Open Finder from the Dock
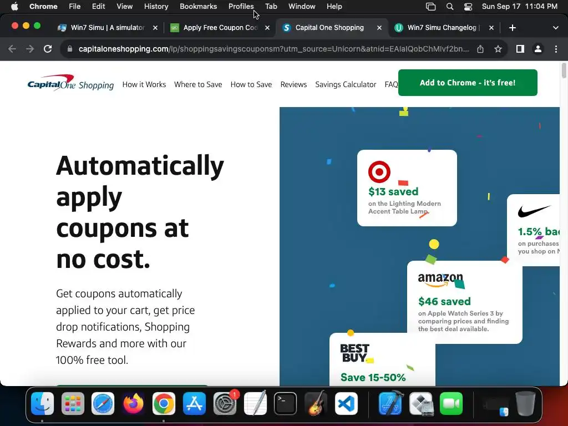 pyautogui.click(x=42, y=404)
